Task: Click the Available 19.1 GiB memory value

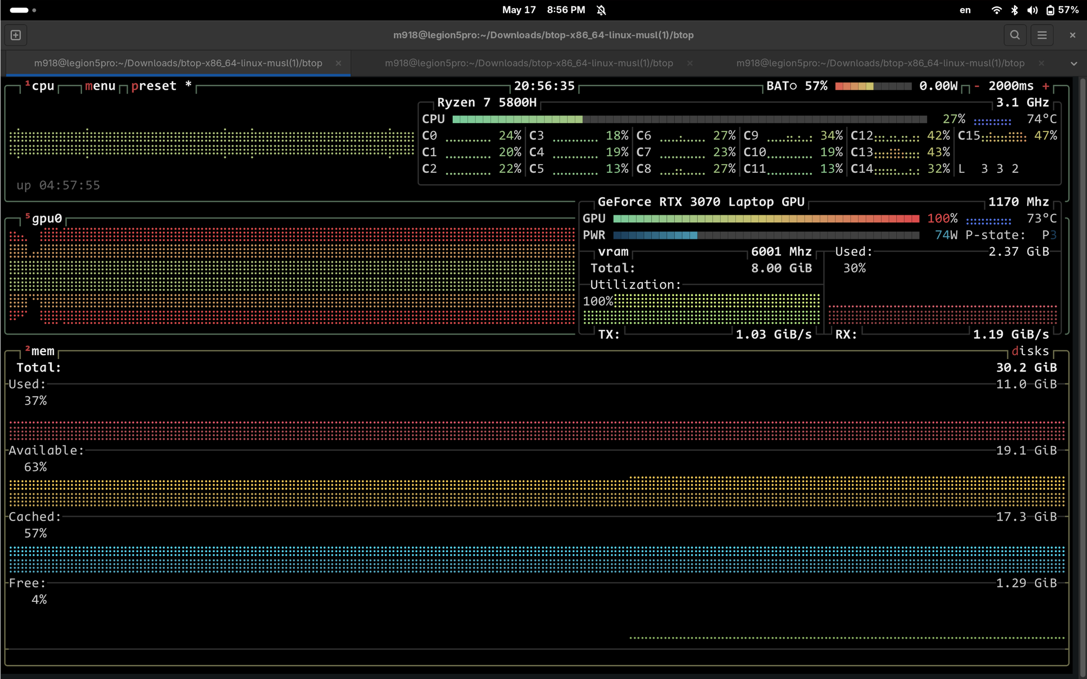Action: (1026, 450)
